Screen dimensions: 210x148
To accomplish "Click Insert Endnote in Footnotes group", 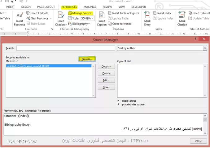I will (37, 13).
